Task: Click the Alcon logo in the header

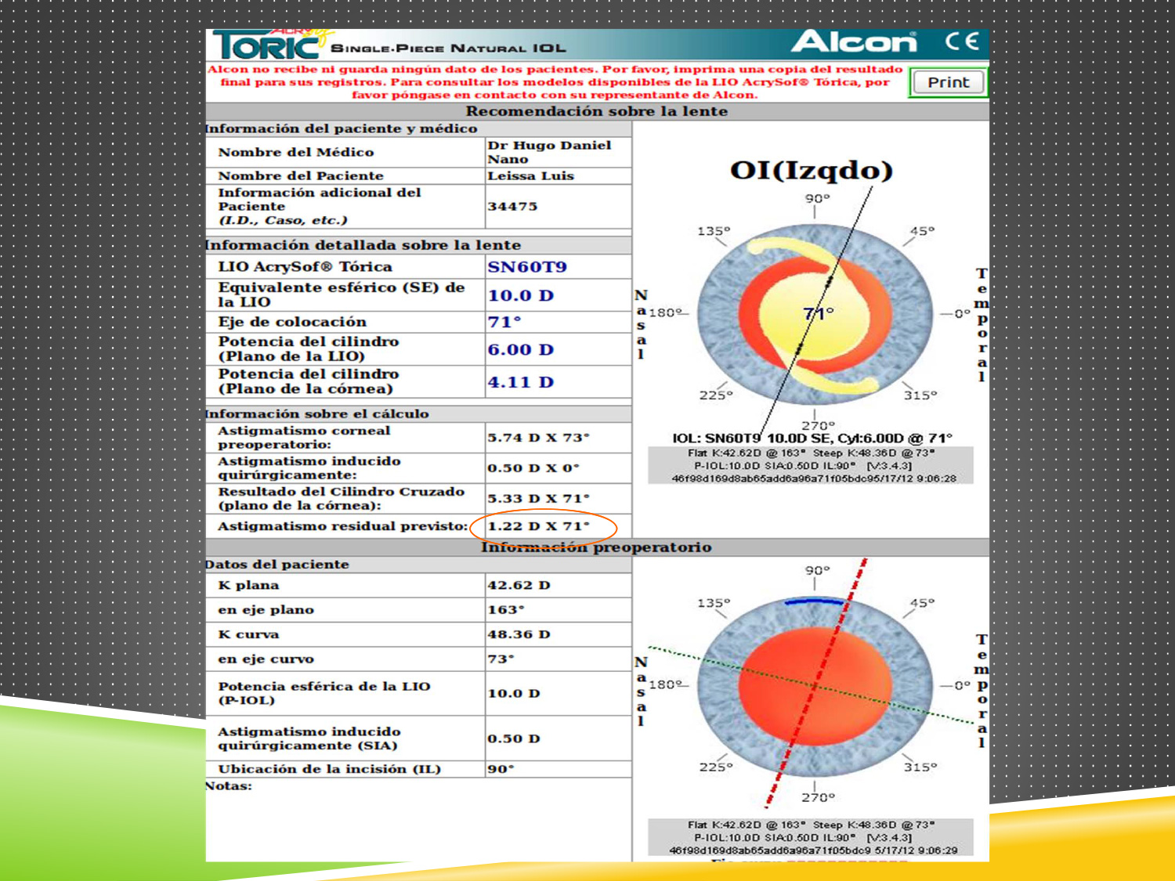Action: [855, 42]
